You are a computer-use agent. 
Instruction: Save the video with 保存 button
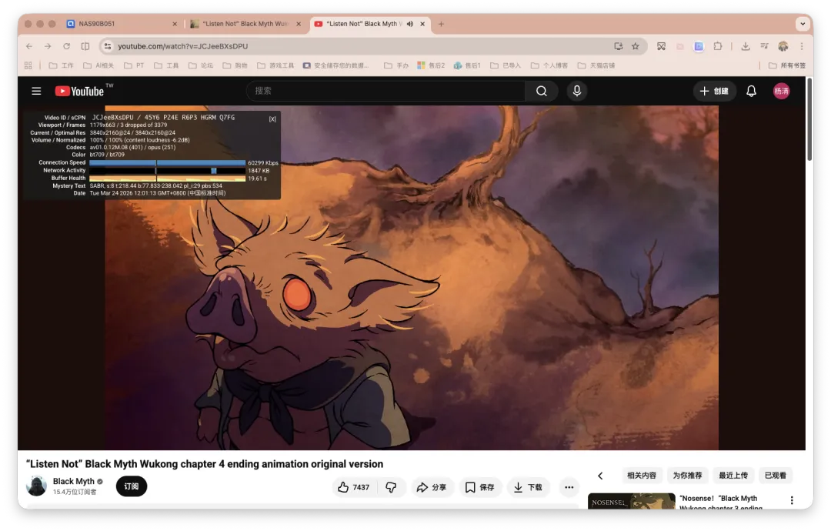pyautogui.click(x=479, y=487)
